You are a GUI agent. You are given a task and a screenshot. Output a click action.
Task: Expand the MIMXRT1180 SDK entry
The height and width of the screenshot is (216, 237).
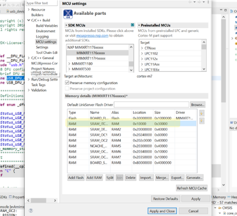pyautogui.click(x=69, y=63)
